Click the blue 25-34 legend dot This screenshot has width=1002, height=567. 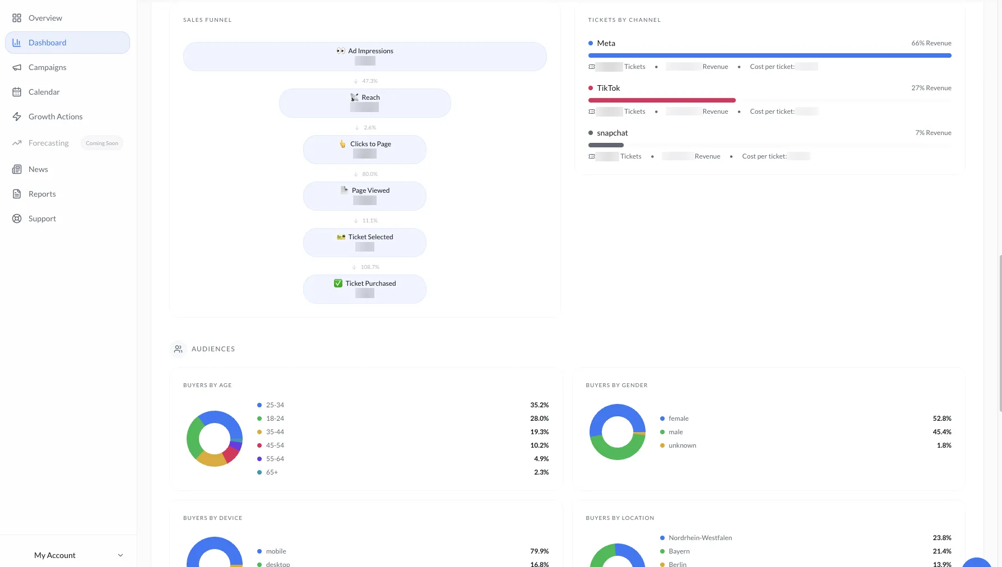pos(259,405)
